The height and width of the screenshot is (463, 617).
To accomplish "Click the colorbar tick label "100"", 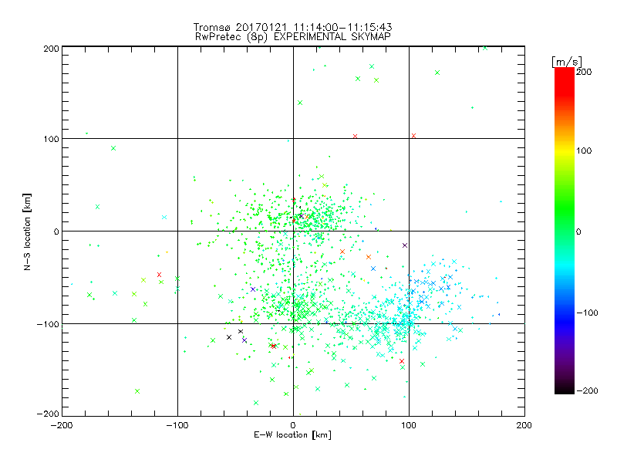I will point(584,150).
